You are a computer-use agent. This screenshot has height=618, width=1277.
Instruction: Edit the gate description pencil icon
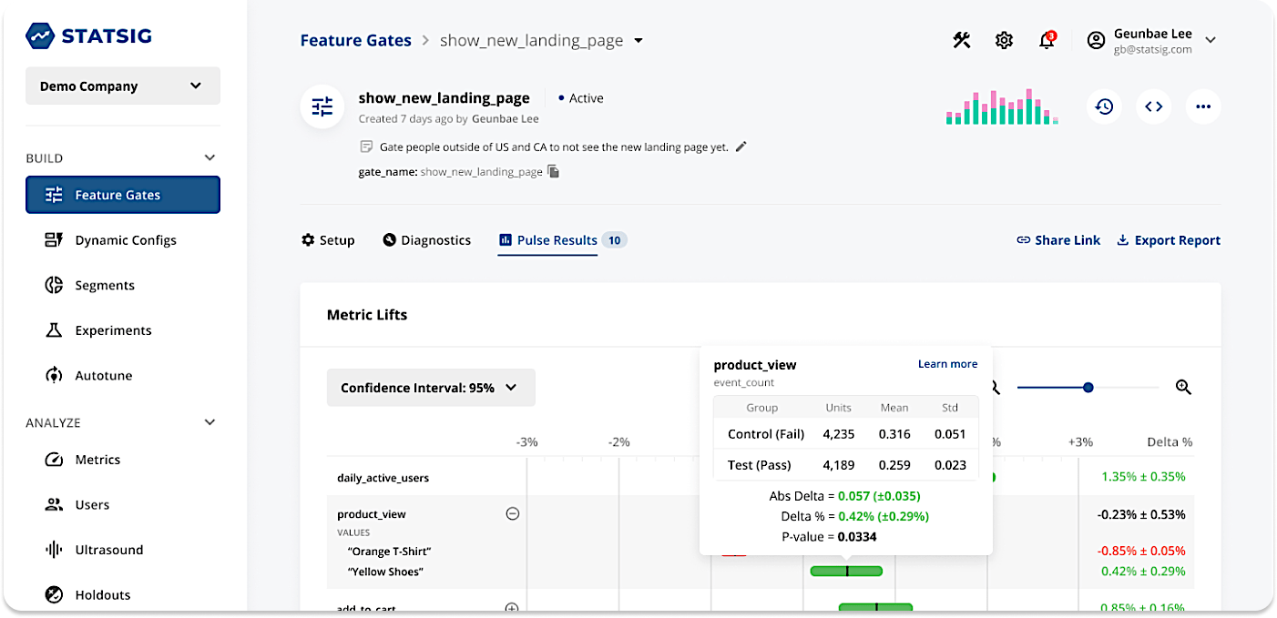click(x=741, y=147)
